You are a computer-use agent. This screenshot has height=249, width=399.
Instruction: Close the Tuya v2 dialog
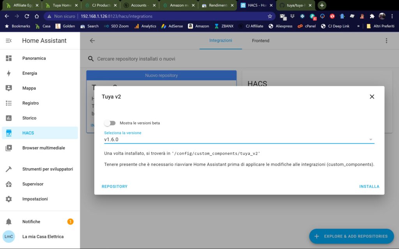372,96
